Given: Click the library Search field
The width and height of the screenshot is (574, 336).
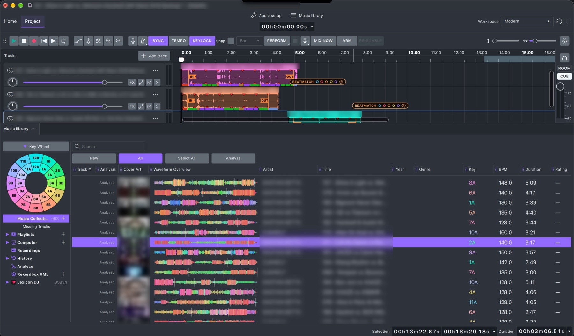Looking at the screenshot, I should pos(108,146).
